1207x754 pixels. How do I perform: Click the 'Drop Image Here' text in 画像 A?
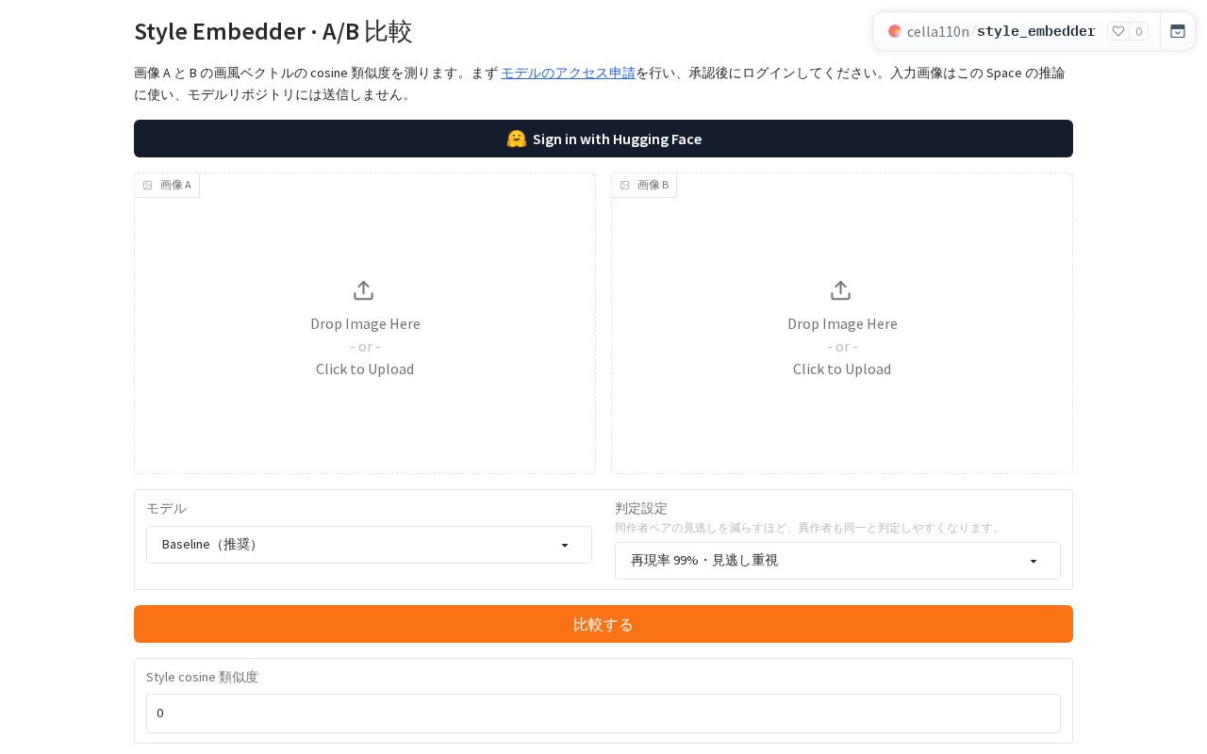click(365, 323)
